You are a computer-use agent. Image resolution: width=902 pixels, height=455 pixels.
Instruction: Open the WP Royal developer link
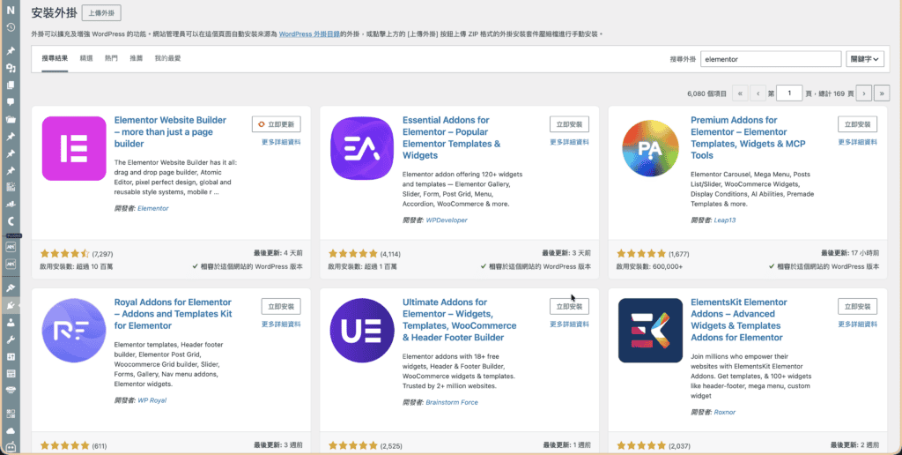[152, 400]
